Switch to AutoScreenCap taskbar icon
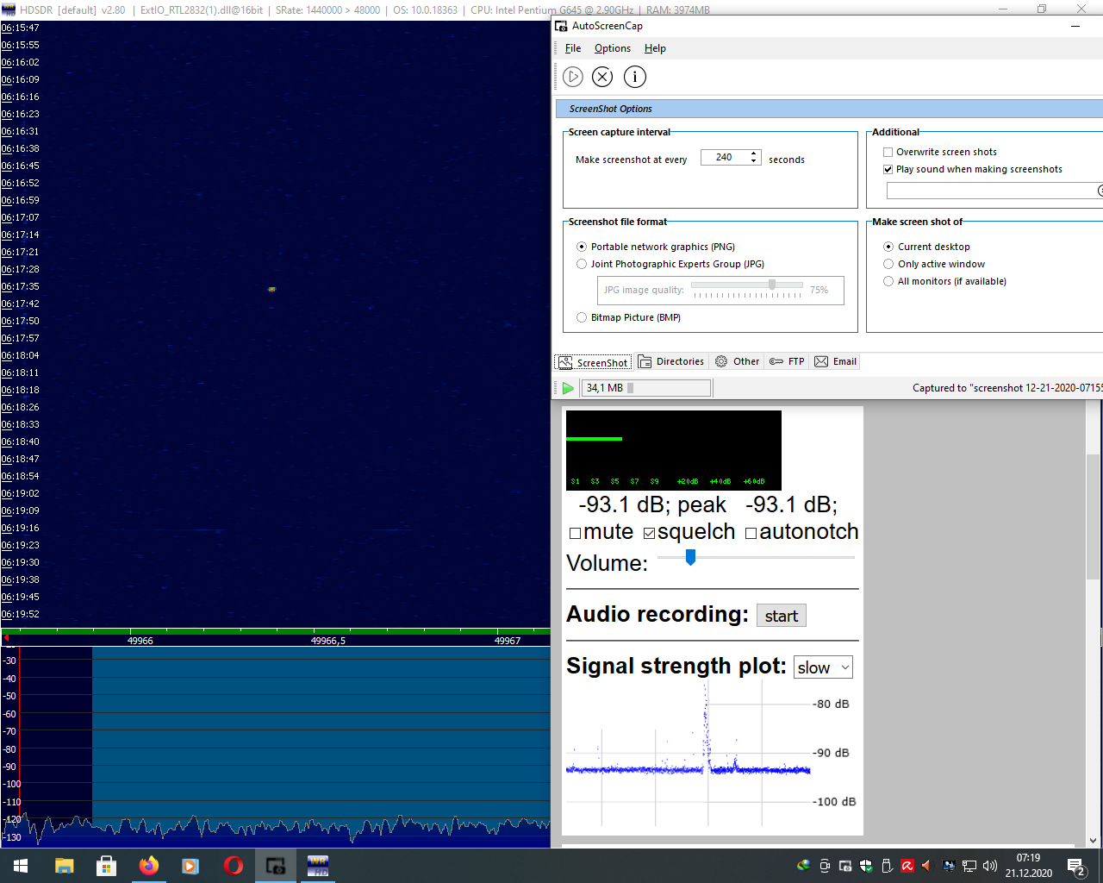Image resolution: width=1103 pixels, height=883 pixels. pyautogui.click(x=275, y=866)
